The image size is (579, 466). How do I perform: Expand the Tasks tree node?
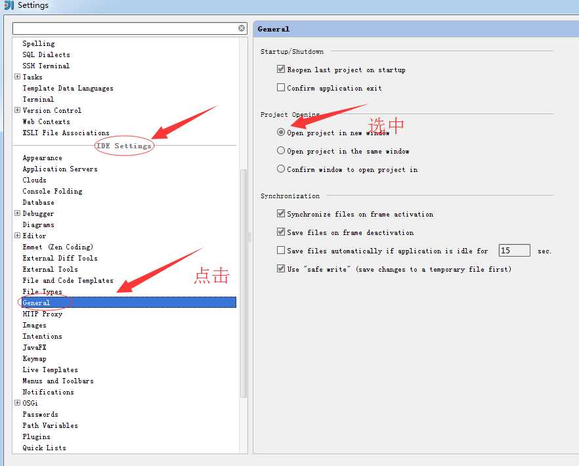pyautogui.click(x=17, y=76)
